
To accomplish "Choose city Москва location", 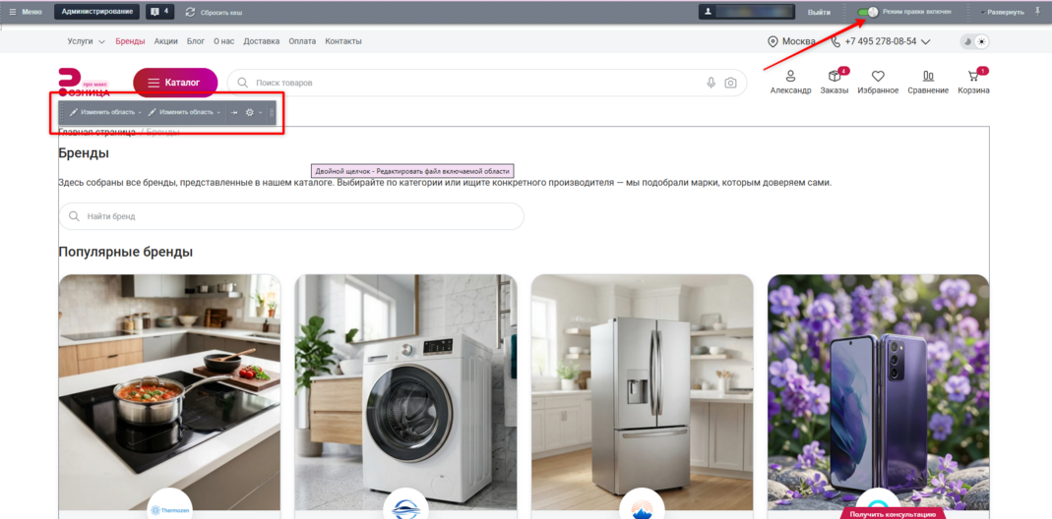I will pyautogui.click(x=791, y=41).
